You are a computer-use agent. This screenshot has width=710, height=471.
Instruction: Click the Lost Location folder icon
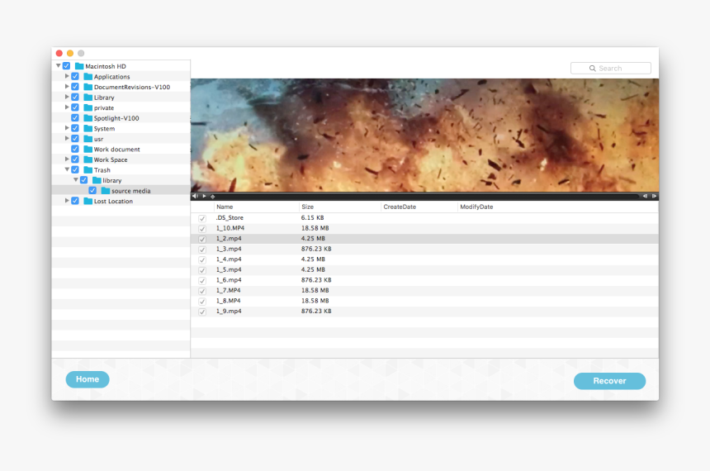(88, 202)
